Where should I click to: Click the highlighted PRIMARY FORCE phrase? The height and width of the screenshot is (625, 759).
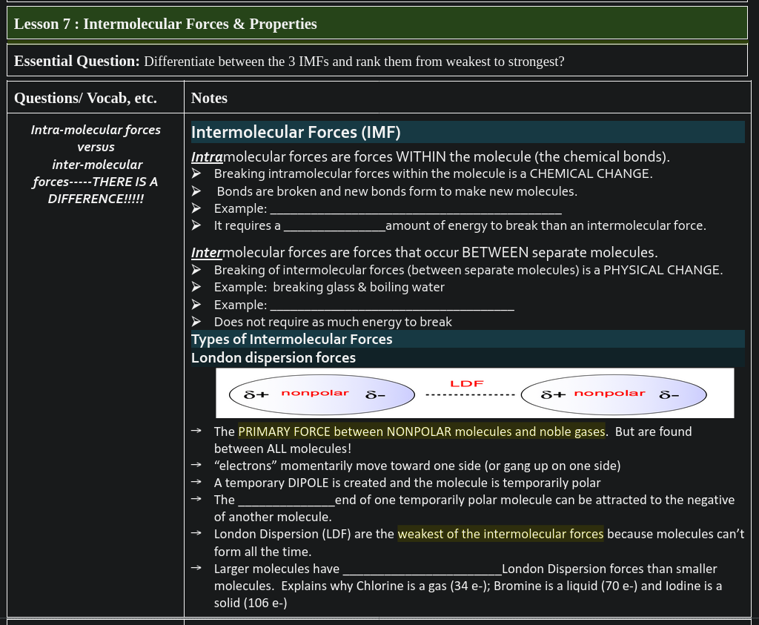point(421,431)
